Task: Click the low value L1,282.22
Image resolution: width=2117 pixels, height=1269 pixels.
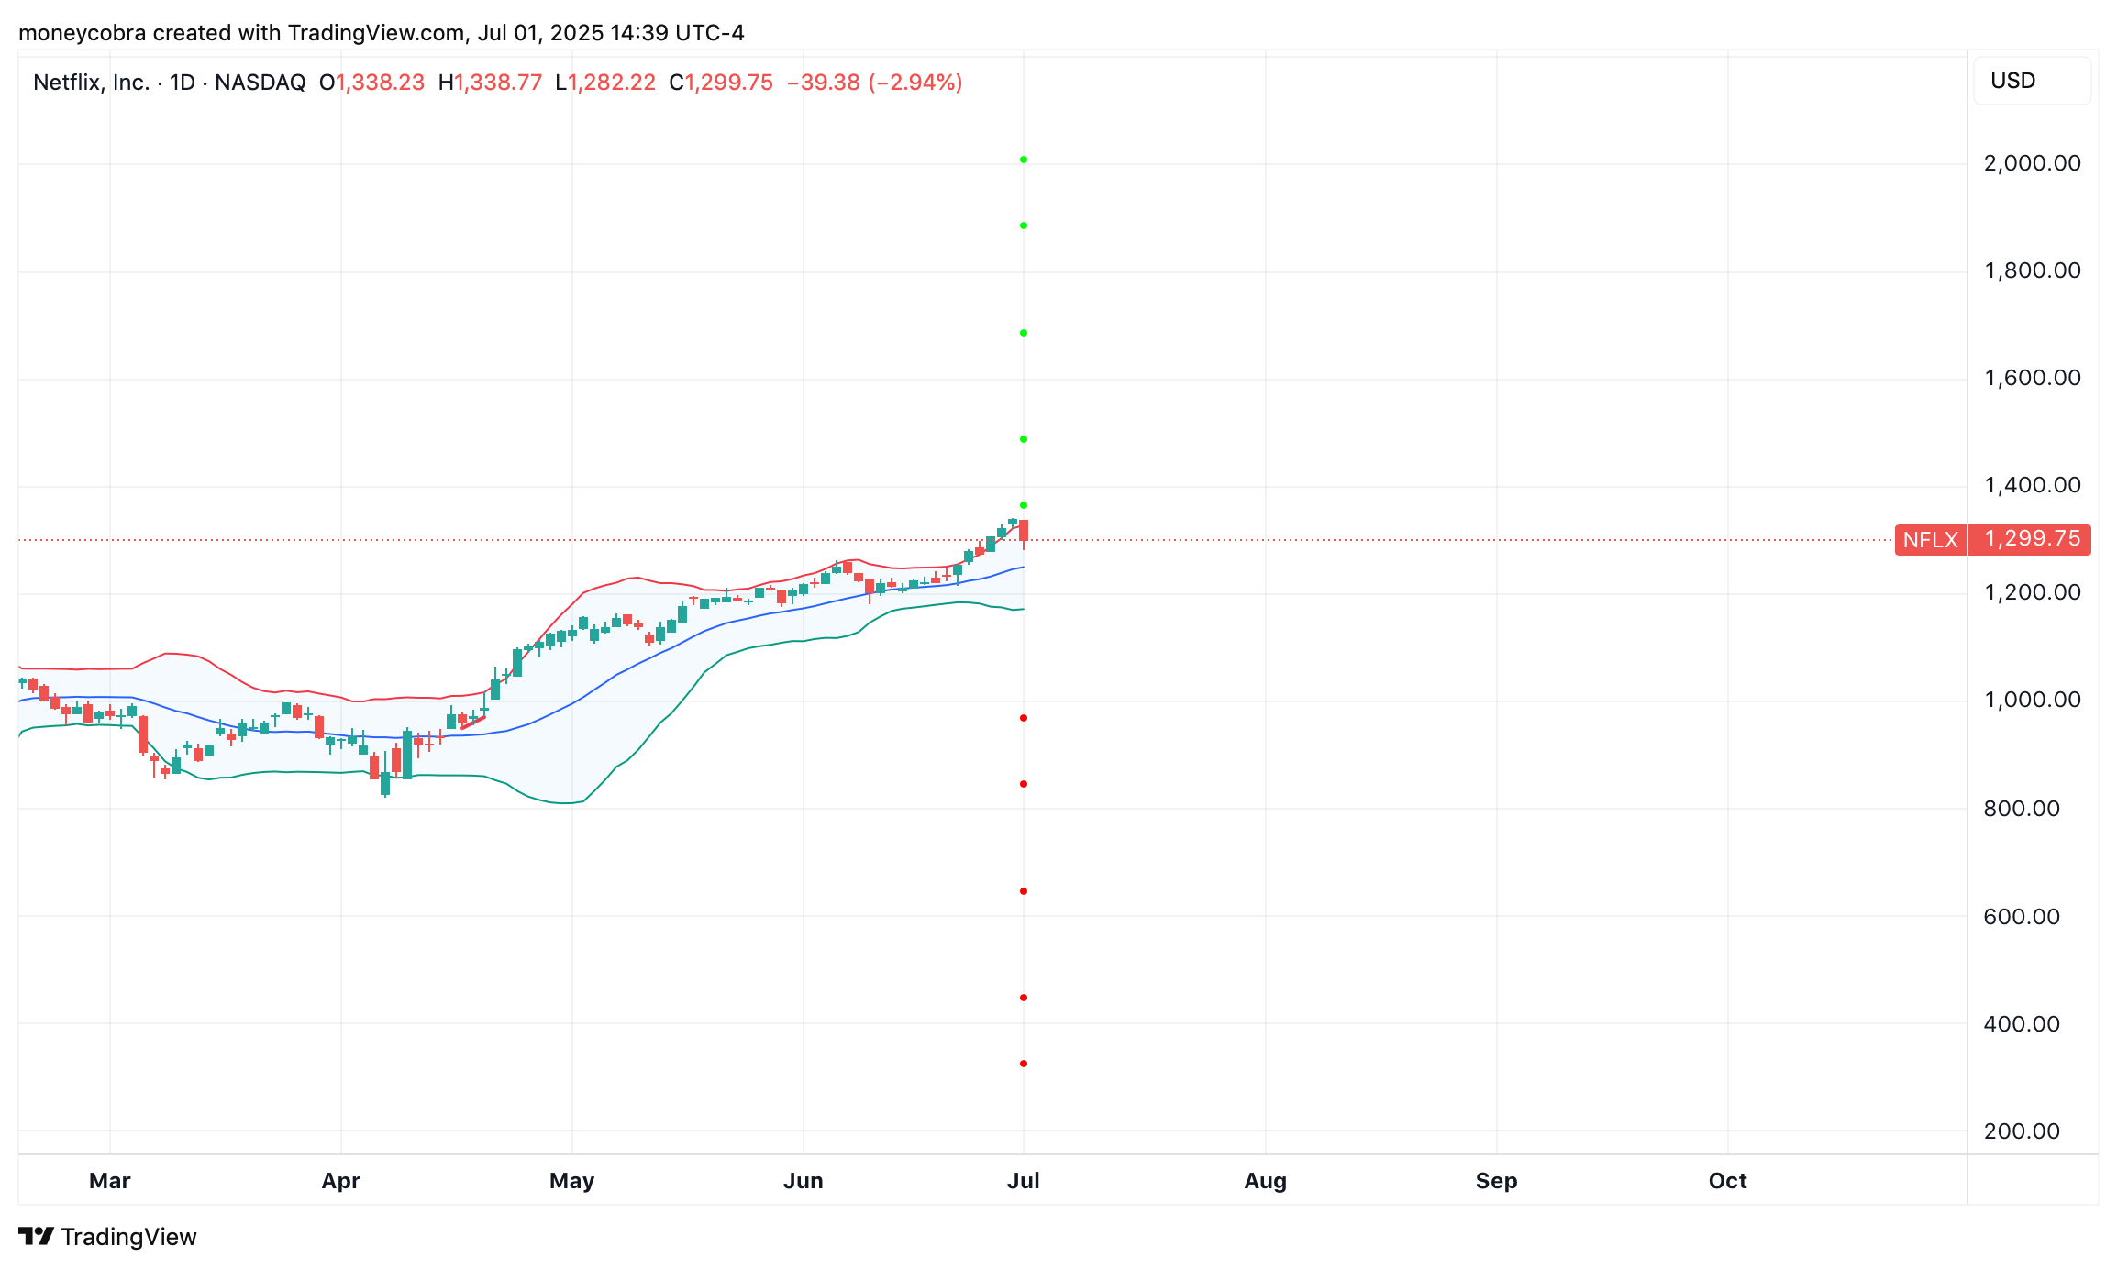Action: (605, 83)
